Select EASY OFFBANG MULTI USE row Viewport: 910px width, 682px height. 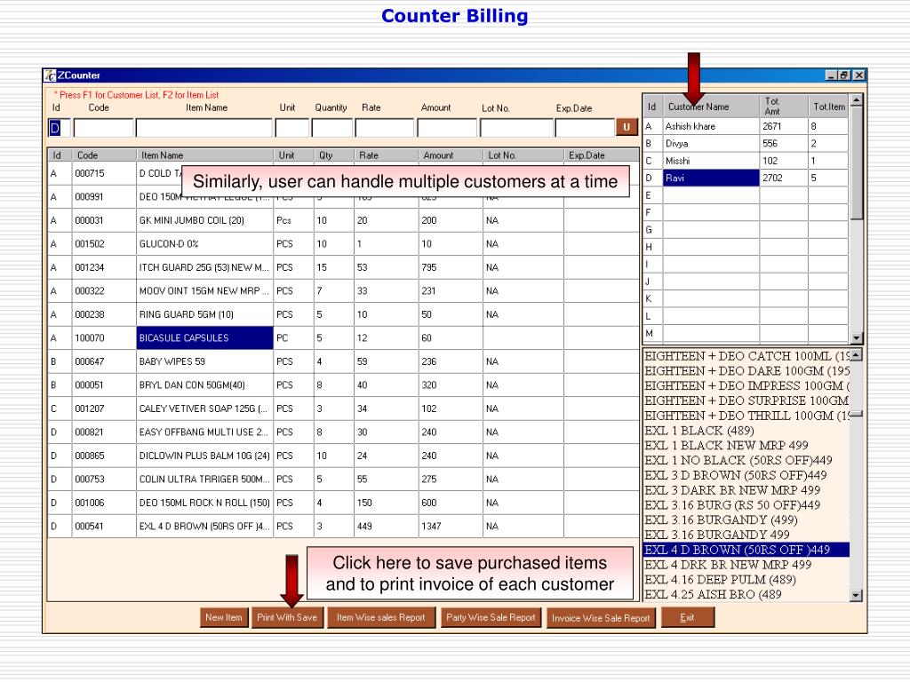(344, 432)
